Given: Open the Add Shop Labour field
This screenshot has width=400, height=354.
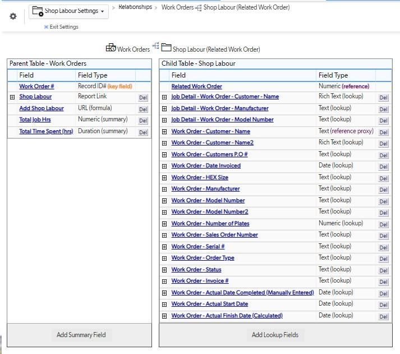Looking at the screenshot, I should (x=42, y=108).
